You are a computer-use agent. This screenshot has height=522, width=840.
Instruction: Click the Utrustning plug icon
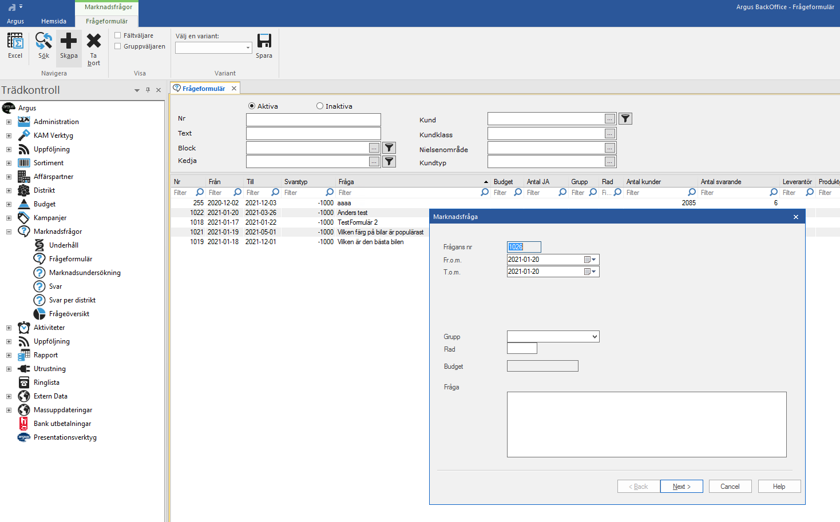pyautogui.click(x=24, y=369)
